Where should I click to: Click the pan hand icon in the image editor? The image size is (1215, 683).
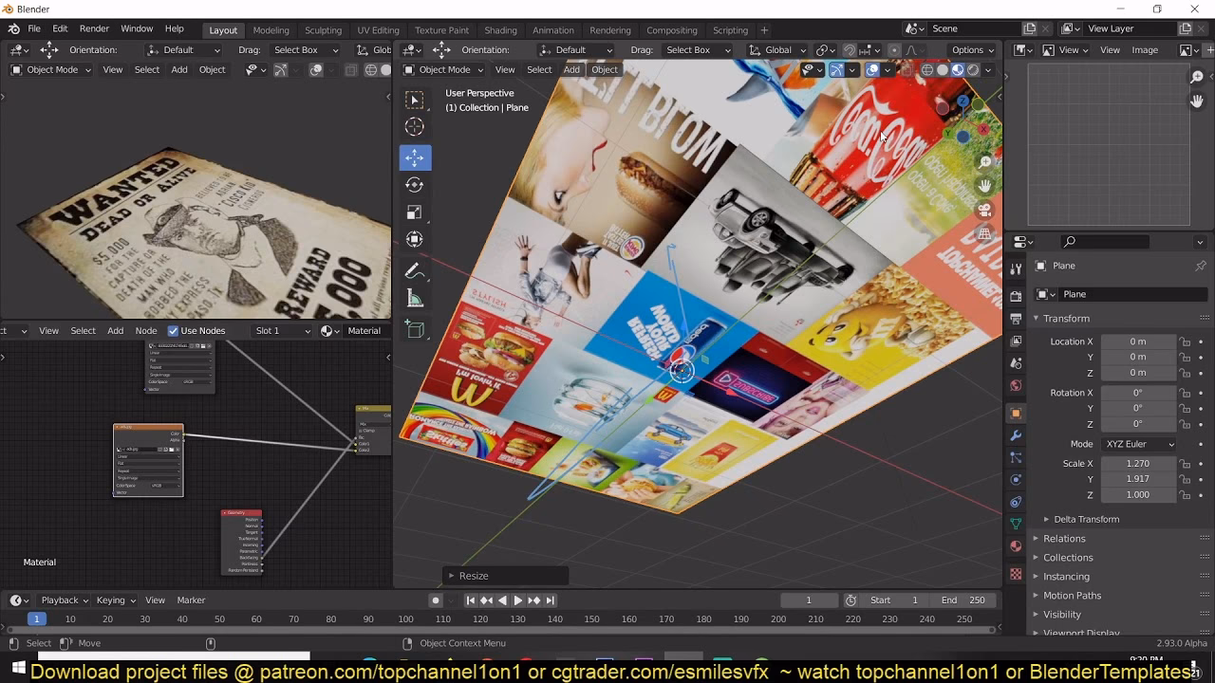point(1197,101)
